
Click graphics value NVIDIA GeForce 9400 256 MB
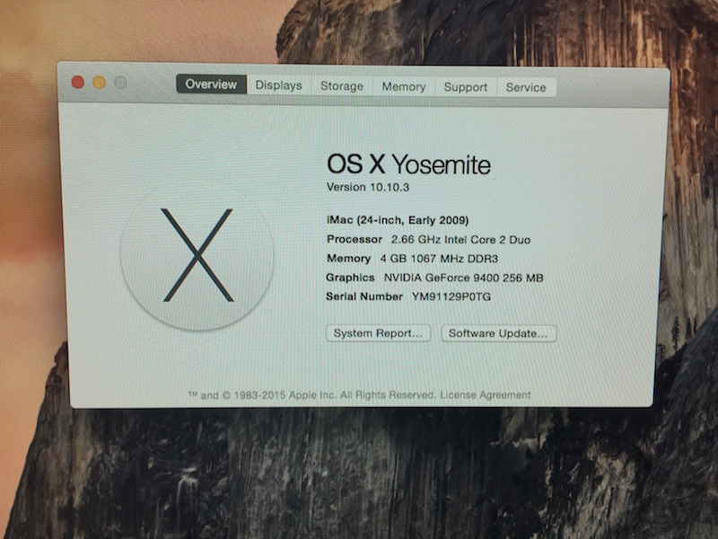coord(463,278)
